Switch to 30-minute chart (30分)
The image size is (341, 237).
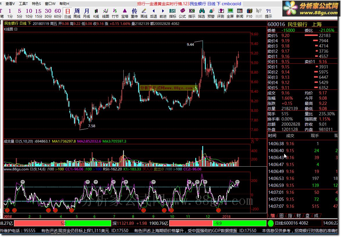(x=48, y=13)
